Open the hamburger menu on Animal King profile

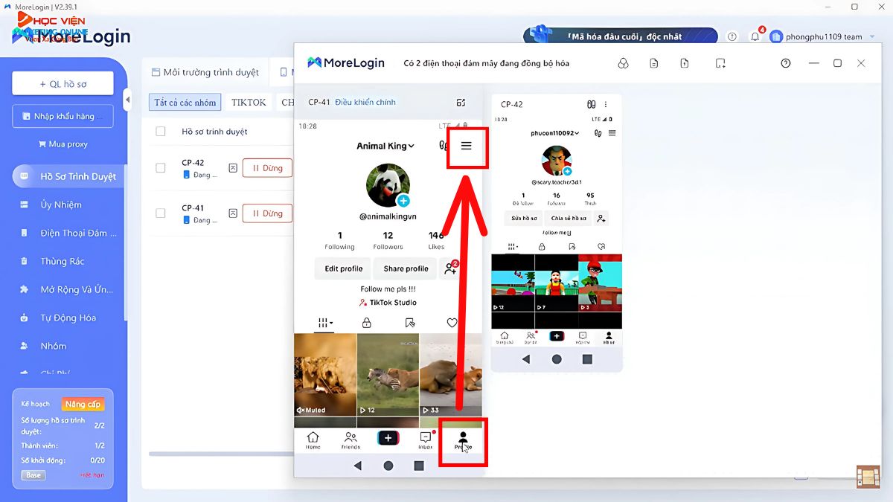(467, 146)
